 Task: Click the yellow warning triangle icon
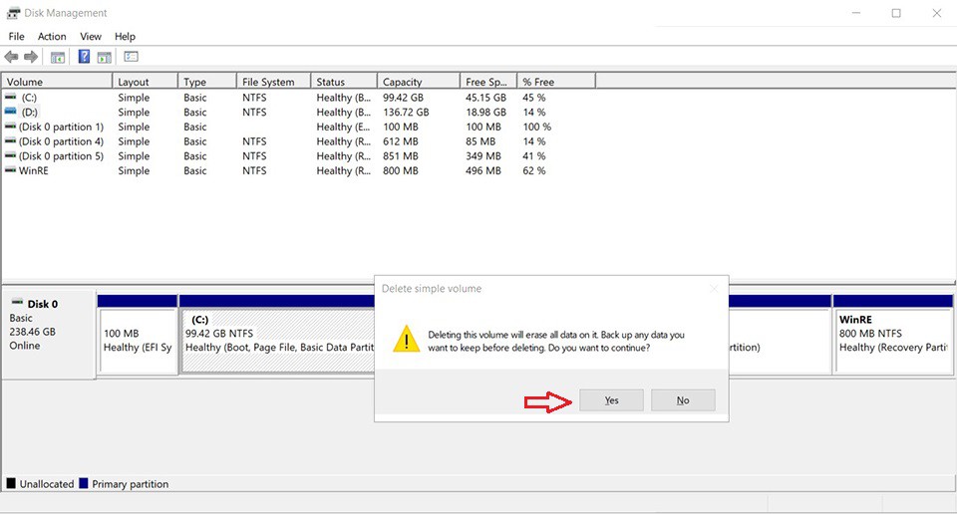coord(406,338)
